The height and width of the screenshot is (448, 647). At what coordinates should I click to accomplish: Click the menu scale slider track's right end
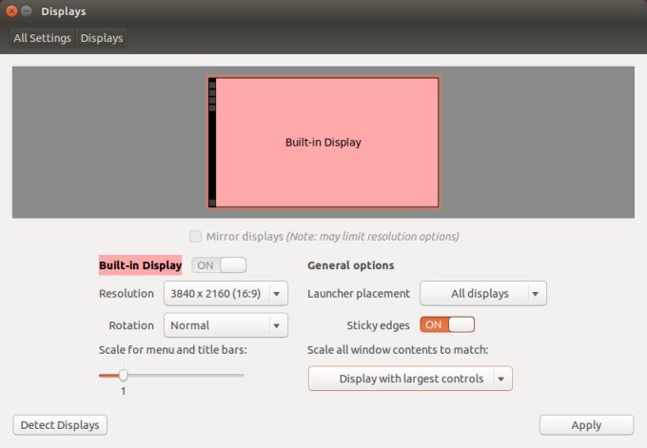click(x=242, y=376)
